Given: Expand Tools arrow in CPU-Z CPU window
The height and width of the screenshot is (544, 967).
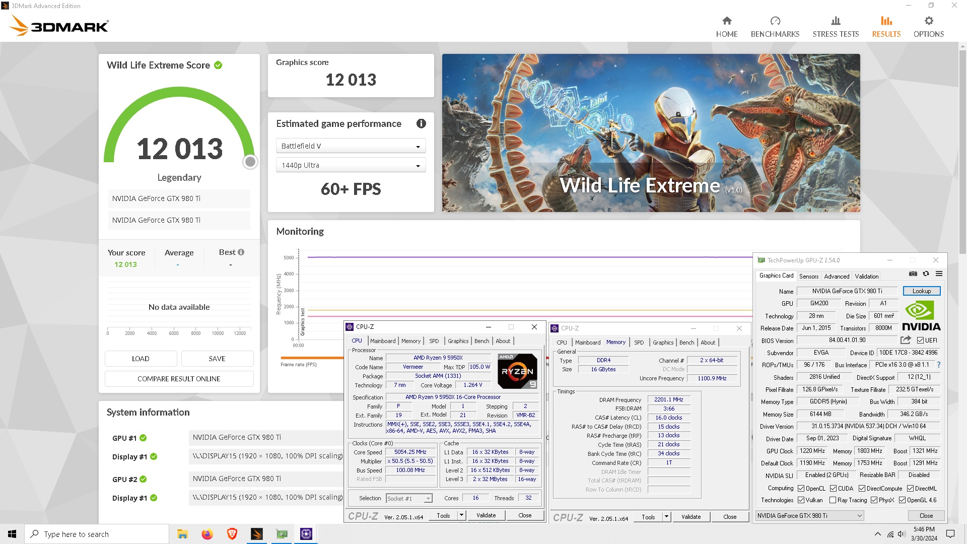Looking at the screenshot, I should 461,515.
